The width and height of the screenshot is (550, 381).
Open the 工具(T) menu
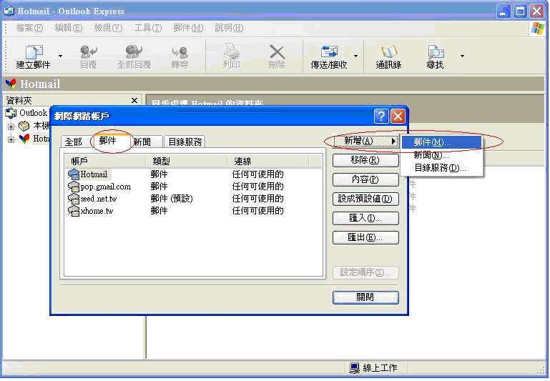tap(147, 28)
